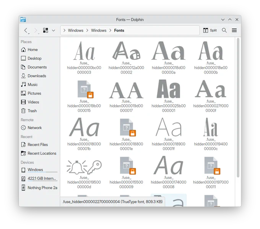The height and width of the screenshot is (229, 260).
Task: Open Pictures place
Action: point(39,93)
